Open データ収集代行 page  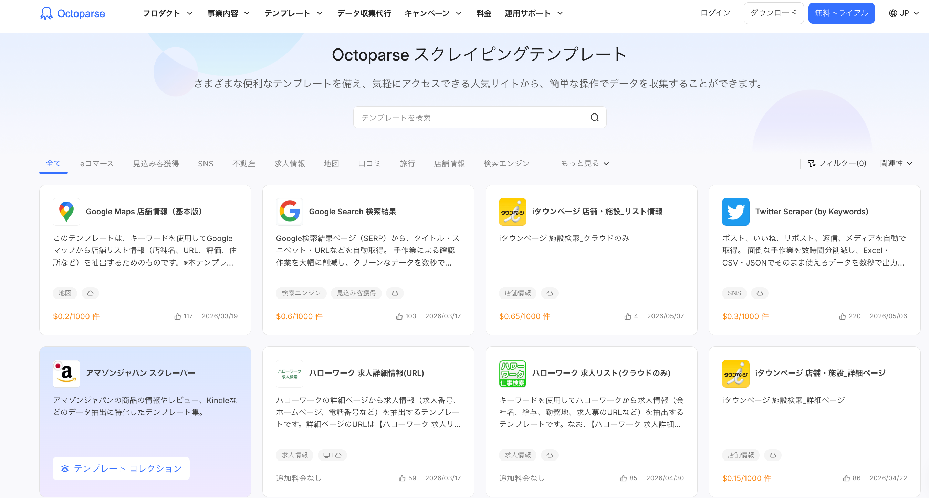[364, 13]
